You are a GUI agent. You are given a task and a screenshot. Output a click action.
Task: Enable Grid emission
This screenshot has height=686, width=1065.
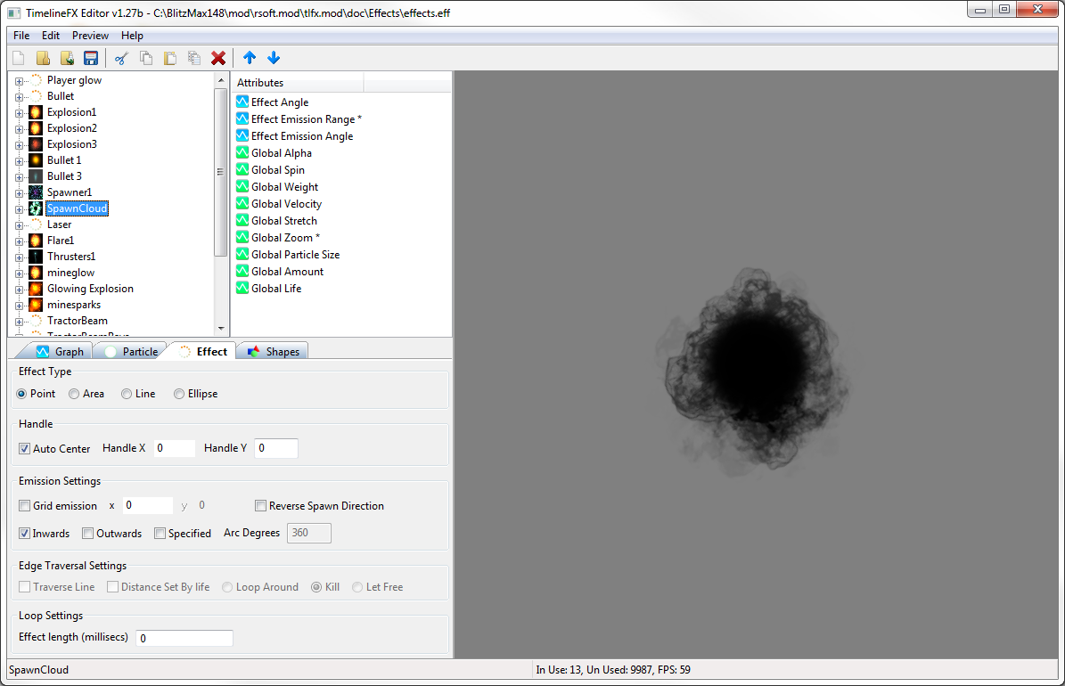coord(25,505)
